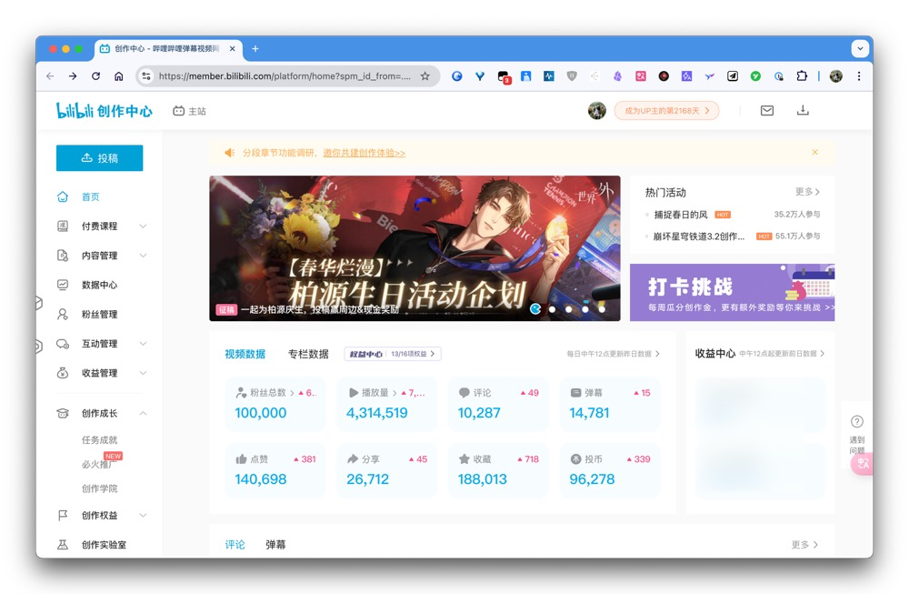Reload the page in browser
Viewport: 909px width, 594px height.
point(95,76)
